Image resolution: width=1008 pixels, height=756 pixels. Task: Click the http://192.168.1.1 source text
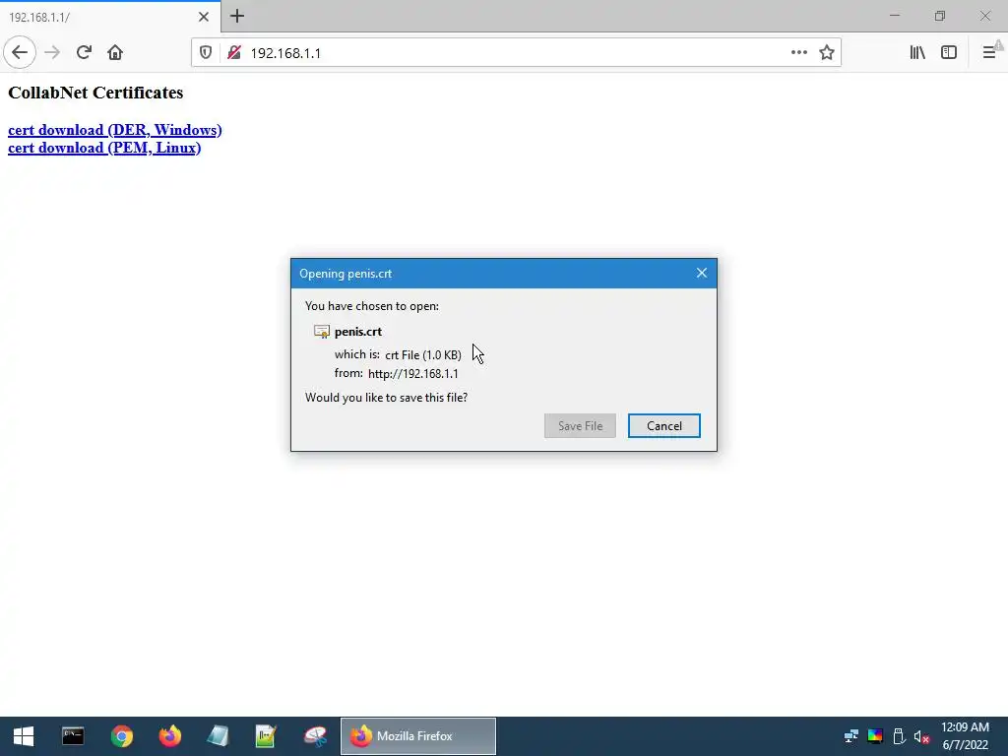(413, 373)
